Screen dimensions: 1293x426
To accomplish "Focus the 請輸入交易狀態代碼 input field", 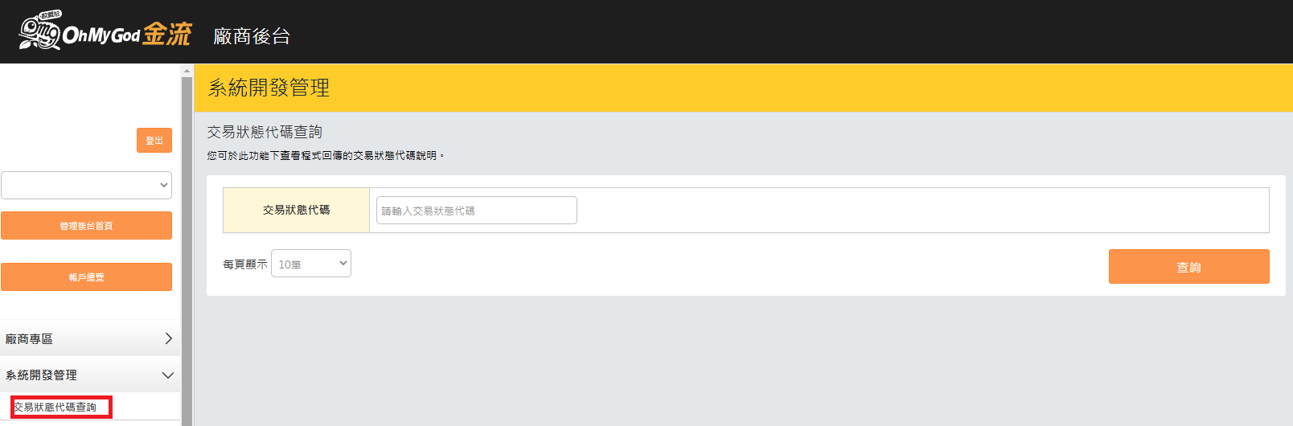I will (476, 211).
